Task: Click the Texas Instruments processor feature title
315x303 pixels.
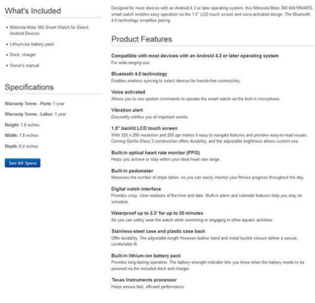Action: (144, 280)
